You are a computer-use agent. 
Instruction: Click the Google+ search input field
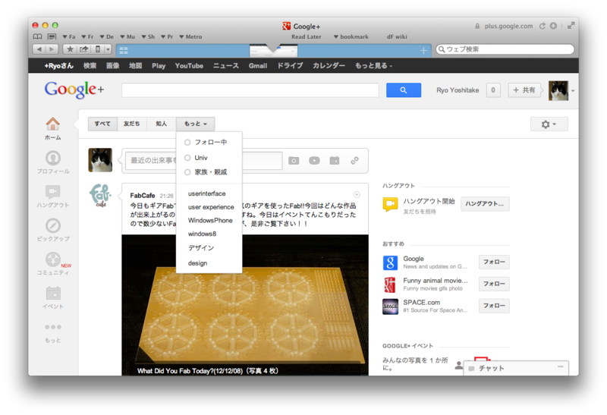250,90
